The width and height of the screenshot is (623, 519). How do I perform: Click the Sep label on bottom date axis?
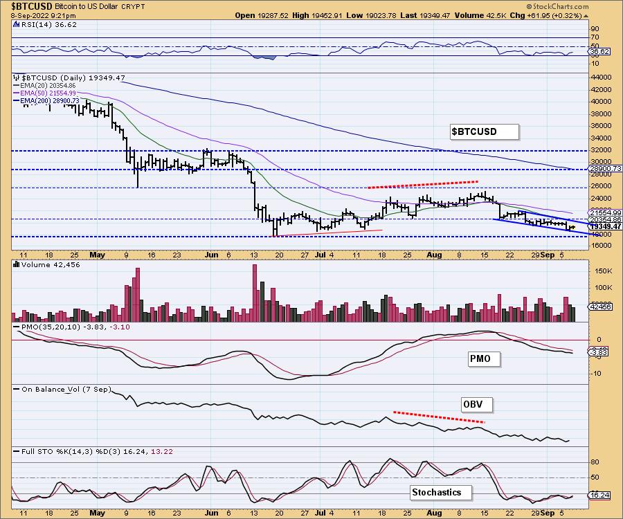pos(548,513)
